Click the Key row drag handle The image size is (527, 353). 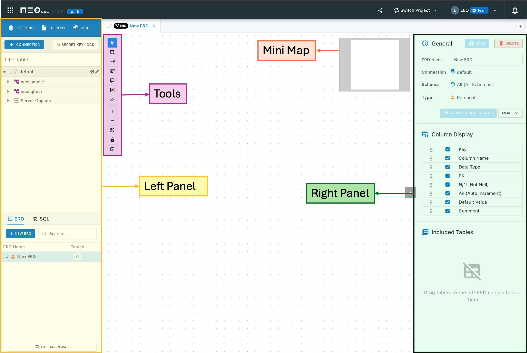click(431, 149)
